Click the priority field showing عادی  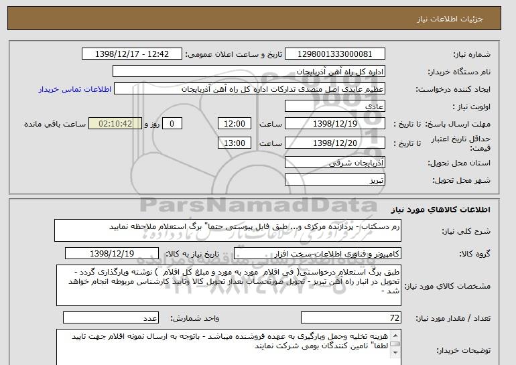pyautogui.click(x=334, y=106)
